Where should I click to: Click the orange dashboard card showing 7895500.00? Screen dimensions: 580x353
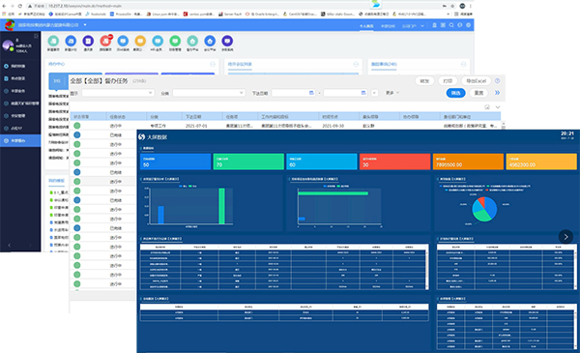point(468,162)
